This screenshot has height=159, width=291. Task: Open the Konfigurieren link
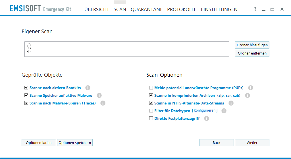205,110
